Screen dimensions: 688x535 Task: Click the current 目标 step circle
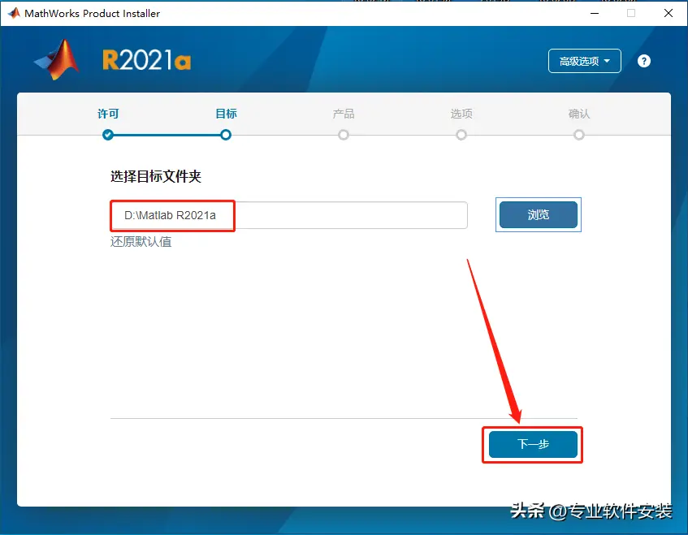click(x=226, y=135)
